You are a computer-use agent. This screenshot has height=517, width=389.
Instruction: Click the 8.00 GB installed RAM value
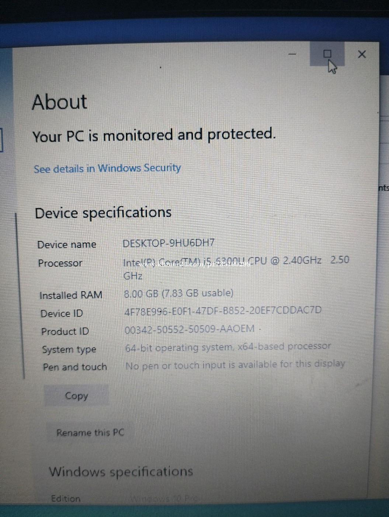(x=178, y=294)
